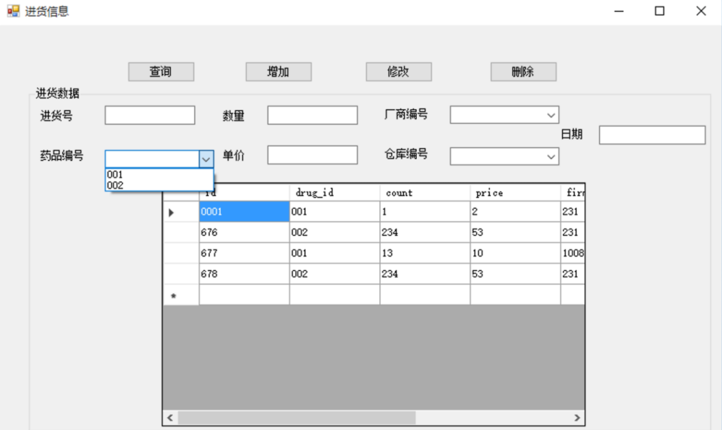Focus the 进货号 text field
722x430 pixels.
[150, 115]
